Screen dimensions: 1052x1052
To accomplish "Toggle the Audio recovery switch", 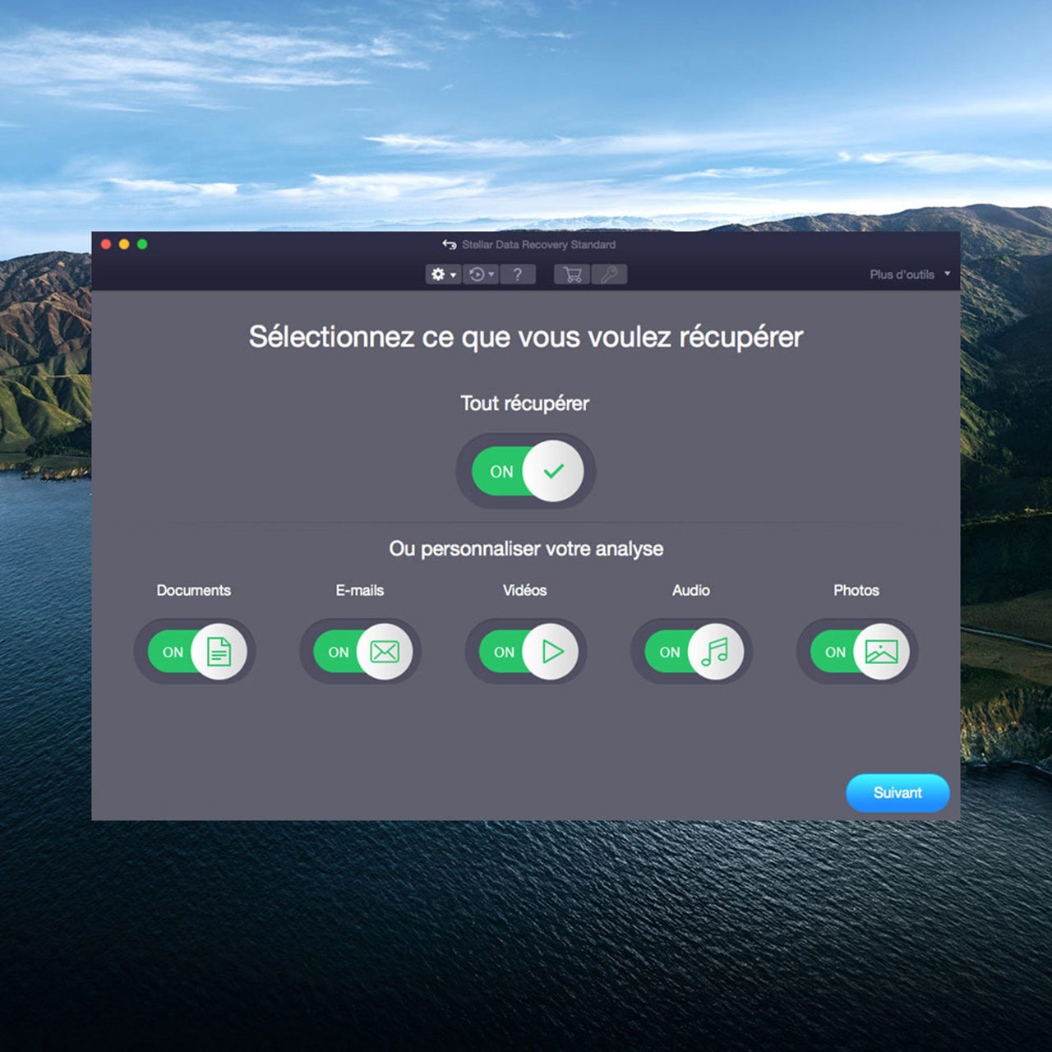I will click(694, 652).
